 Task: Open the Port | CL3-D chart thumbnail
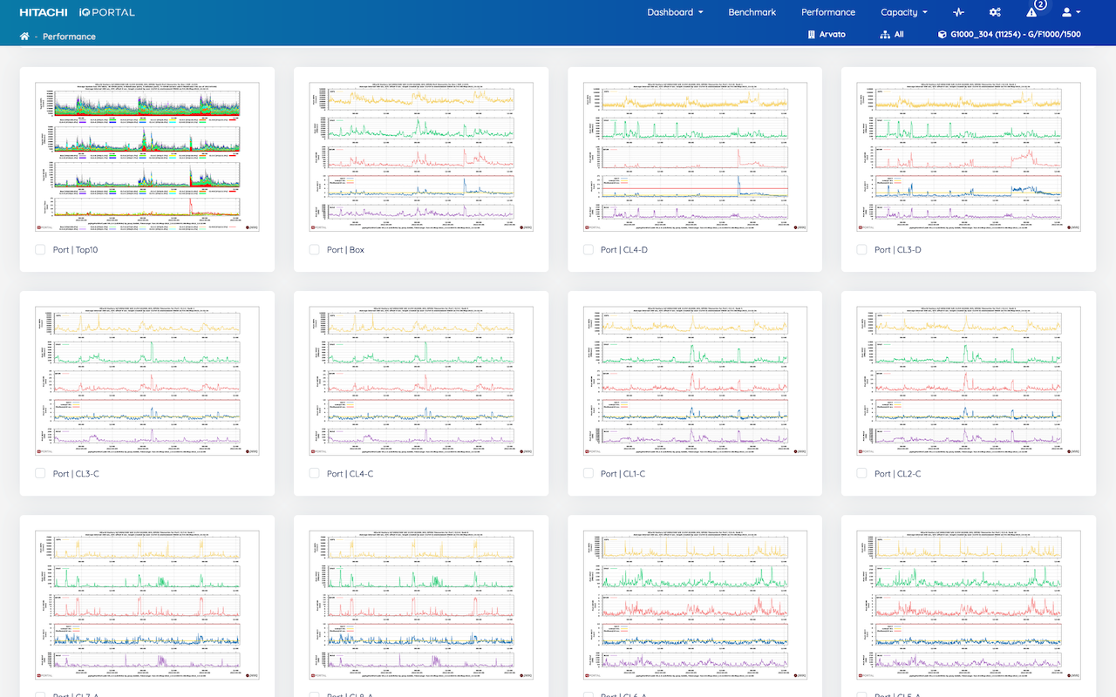pyautogui.click(x=969, y=157)
